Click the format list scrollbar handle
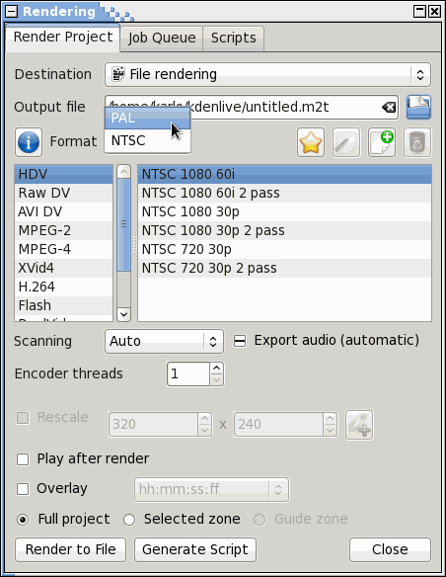 coord(123,225)
